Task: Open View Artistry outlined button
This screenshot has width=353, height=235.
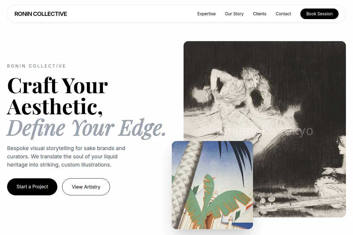Action: coord(86,187)
